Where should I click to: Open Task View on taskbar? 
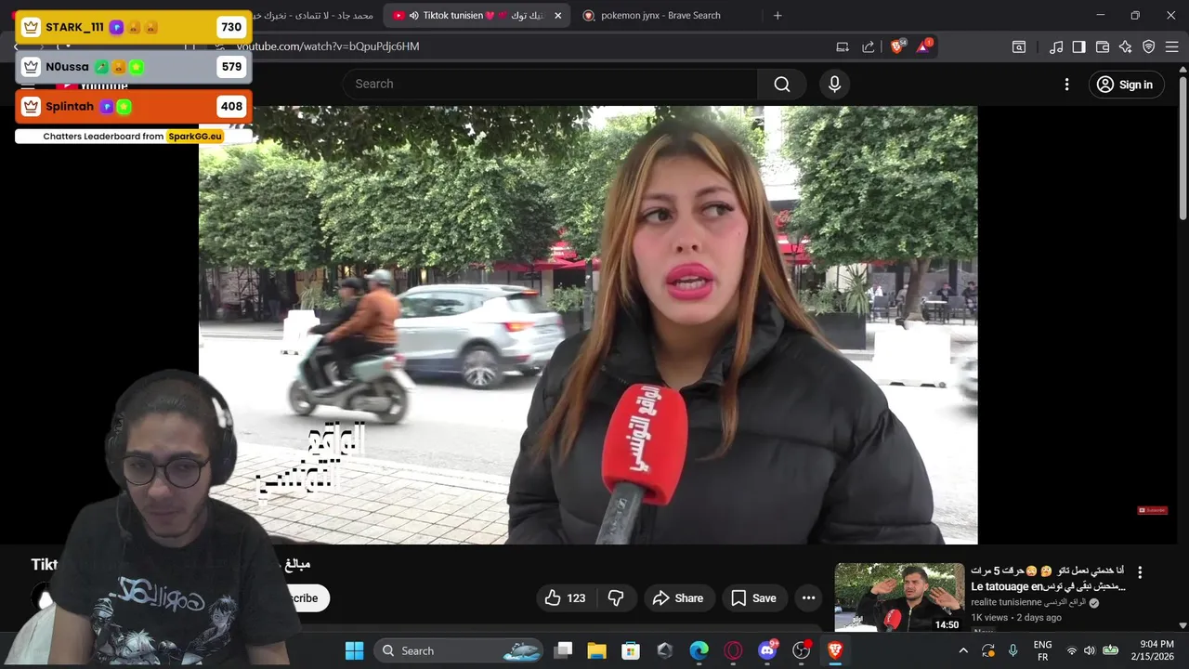click(563, 650)
